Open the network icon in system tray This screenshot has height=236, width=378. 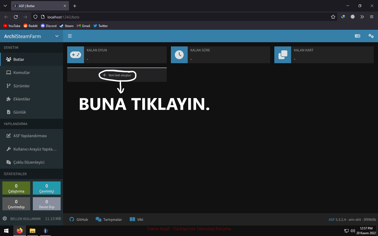pos(346,231)
